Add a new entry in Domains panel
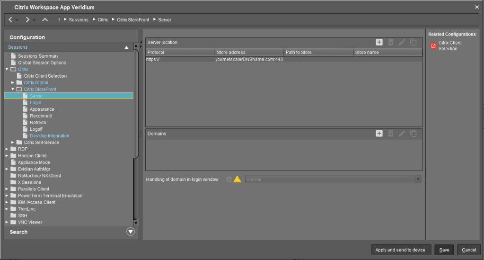484x260 pixels. [x=379, y=134]
